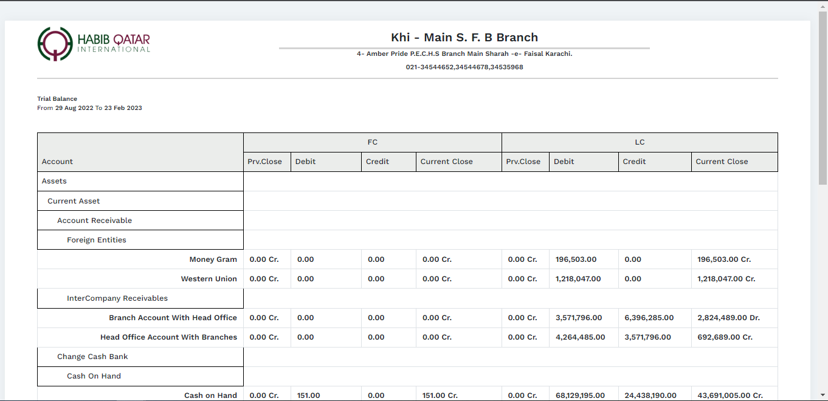The height and width of the screenshot is (401, 828).
Task: Click the FC column group header
Action: [x=372, y=142]
